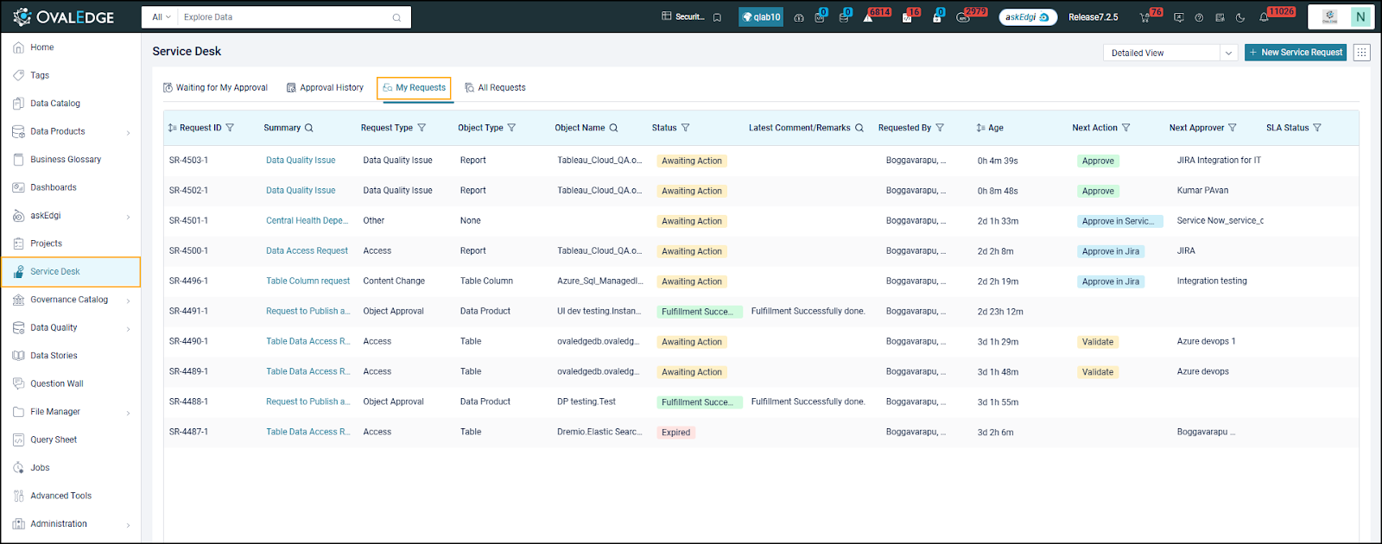Switch to the All Requests tab

coord(495,88)
